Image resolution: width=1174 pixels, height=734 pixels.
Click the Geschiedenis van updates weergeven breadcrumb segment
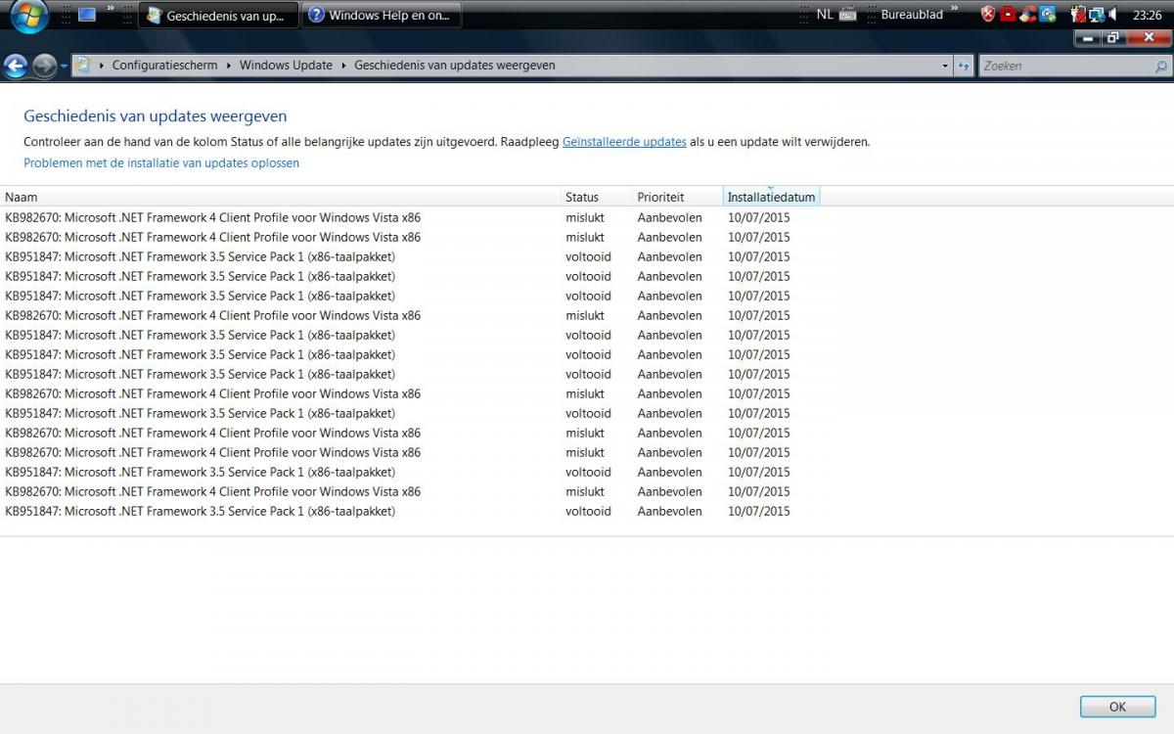coord(455,66)
